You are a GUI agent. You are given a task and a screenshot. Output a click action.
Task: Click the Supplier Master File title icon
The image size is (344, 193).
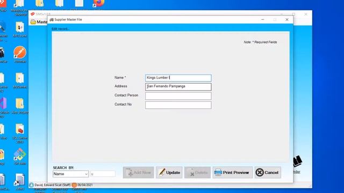[52, 20]
